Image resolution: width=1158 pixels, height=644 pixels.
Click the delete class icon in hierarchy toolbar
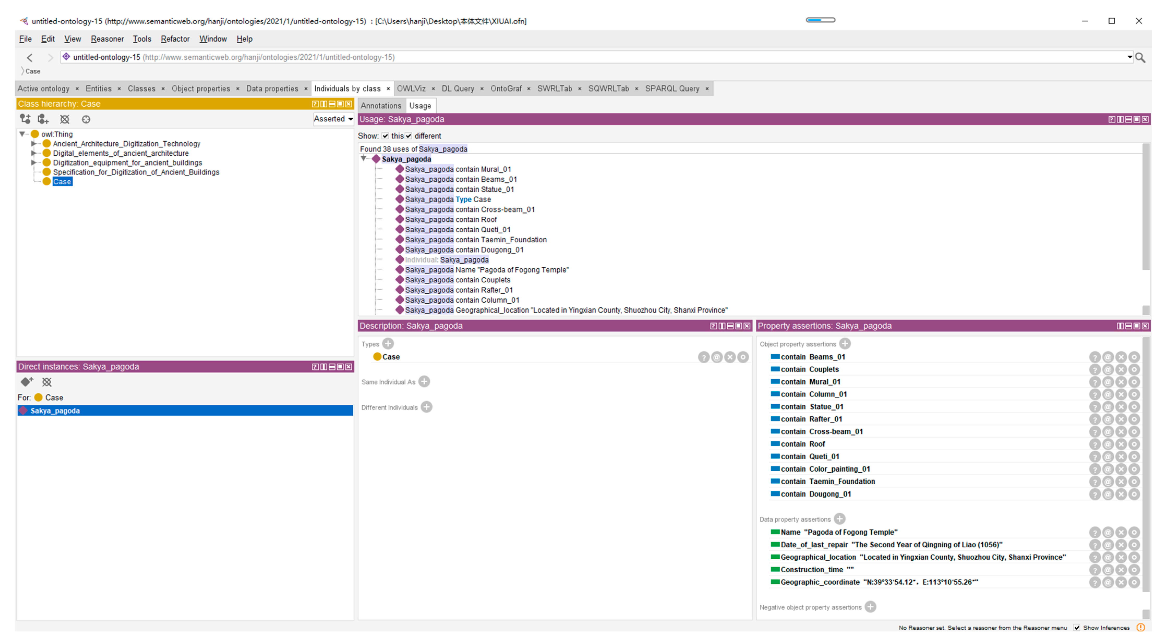(65, 119)
